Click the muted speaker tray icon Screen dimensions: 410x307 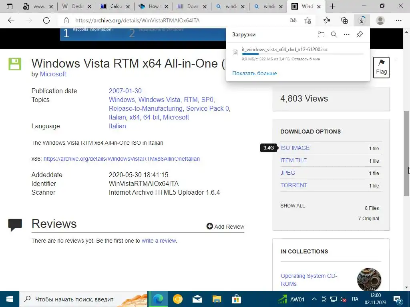(343, 299)
